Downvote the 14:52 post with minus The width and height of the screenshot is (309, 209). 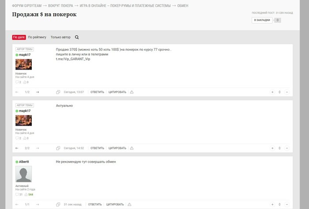287,148
